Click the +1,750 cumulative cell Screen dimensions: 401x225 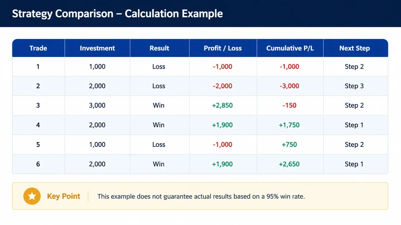click(289, 125)
